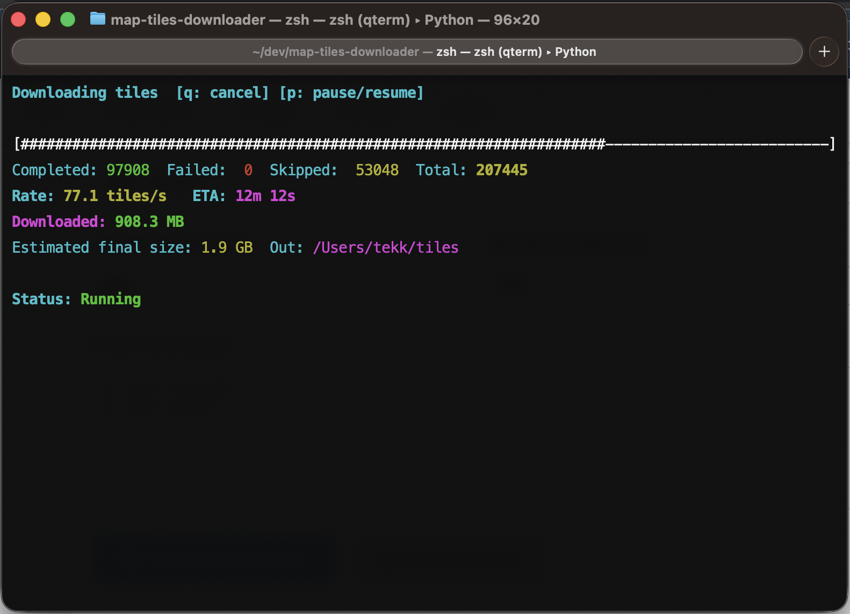The height and width of the screenshot is (614, 850).
Task: Click the download progress bar
Action: tap(424, 144)
